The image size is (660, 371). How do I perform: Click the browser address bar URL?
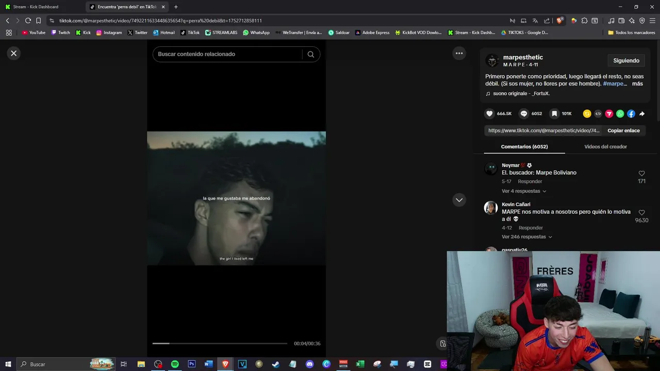click(160, 21)
